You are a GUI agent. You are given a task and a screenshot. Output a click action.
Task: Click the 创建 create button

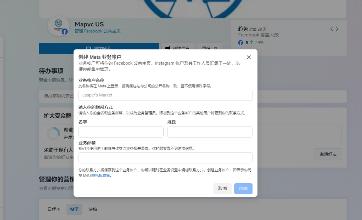(243, 189)
